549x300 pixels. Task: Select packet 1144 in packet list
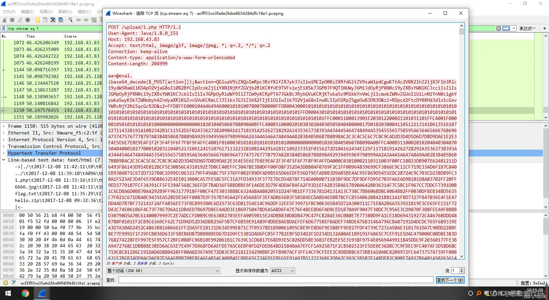pyautogui.click(x=51, y=70)
